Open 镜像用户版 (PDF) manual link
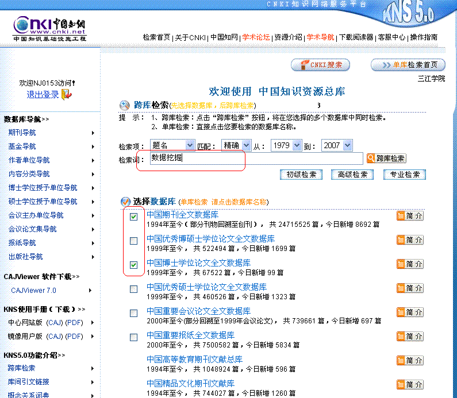Screen dimensions: 457x398 pos(74,337)
